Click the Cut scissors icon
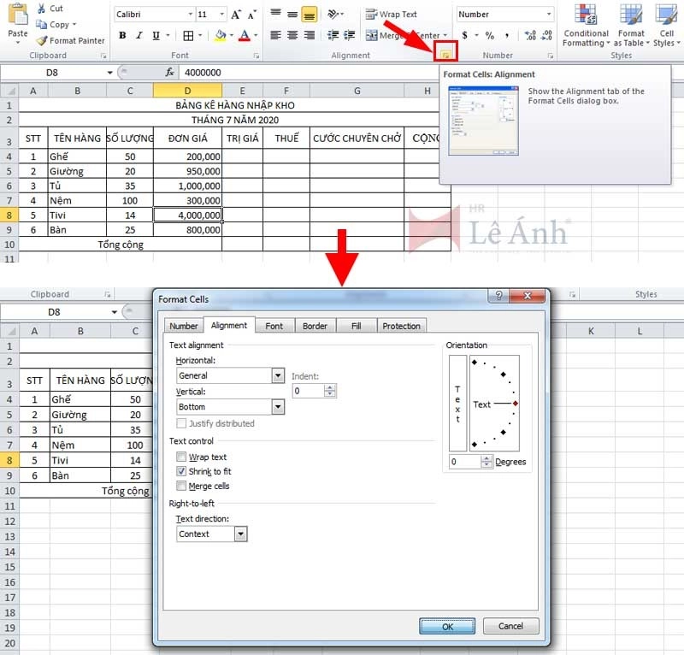This screenshot has width=684, height=655. [x=40, y=9]
